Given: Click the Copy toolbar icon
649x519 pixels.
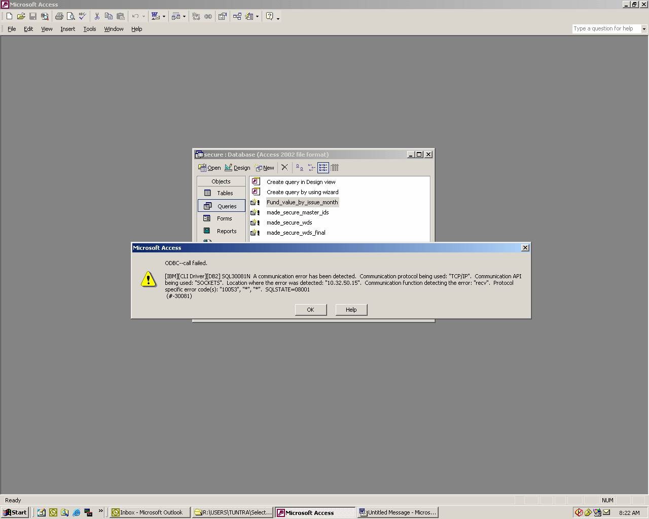Looking at the screenshot, I should pos(109,16).
